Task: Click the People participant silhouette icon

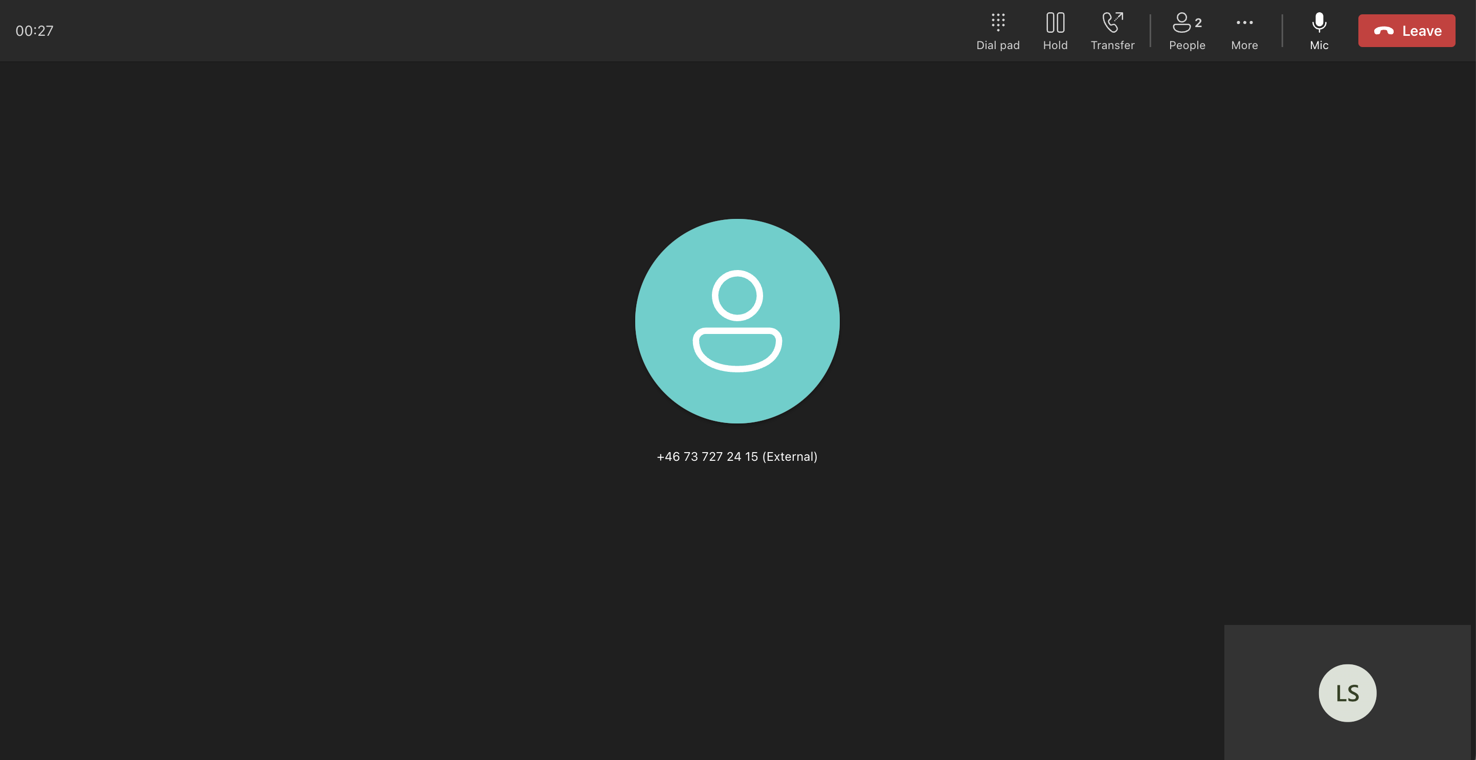Action: pyautogui.click(x=1181, y=23)
